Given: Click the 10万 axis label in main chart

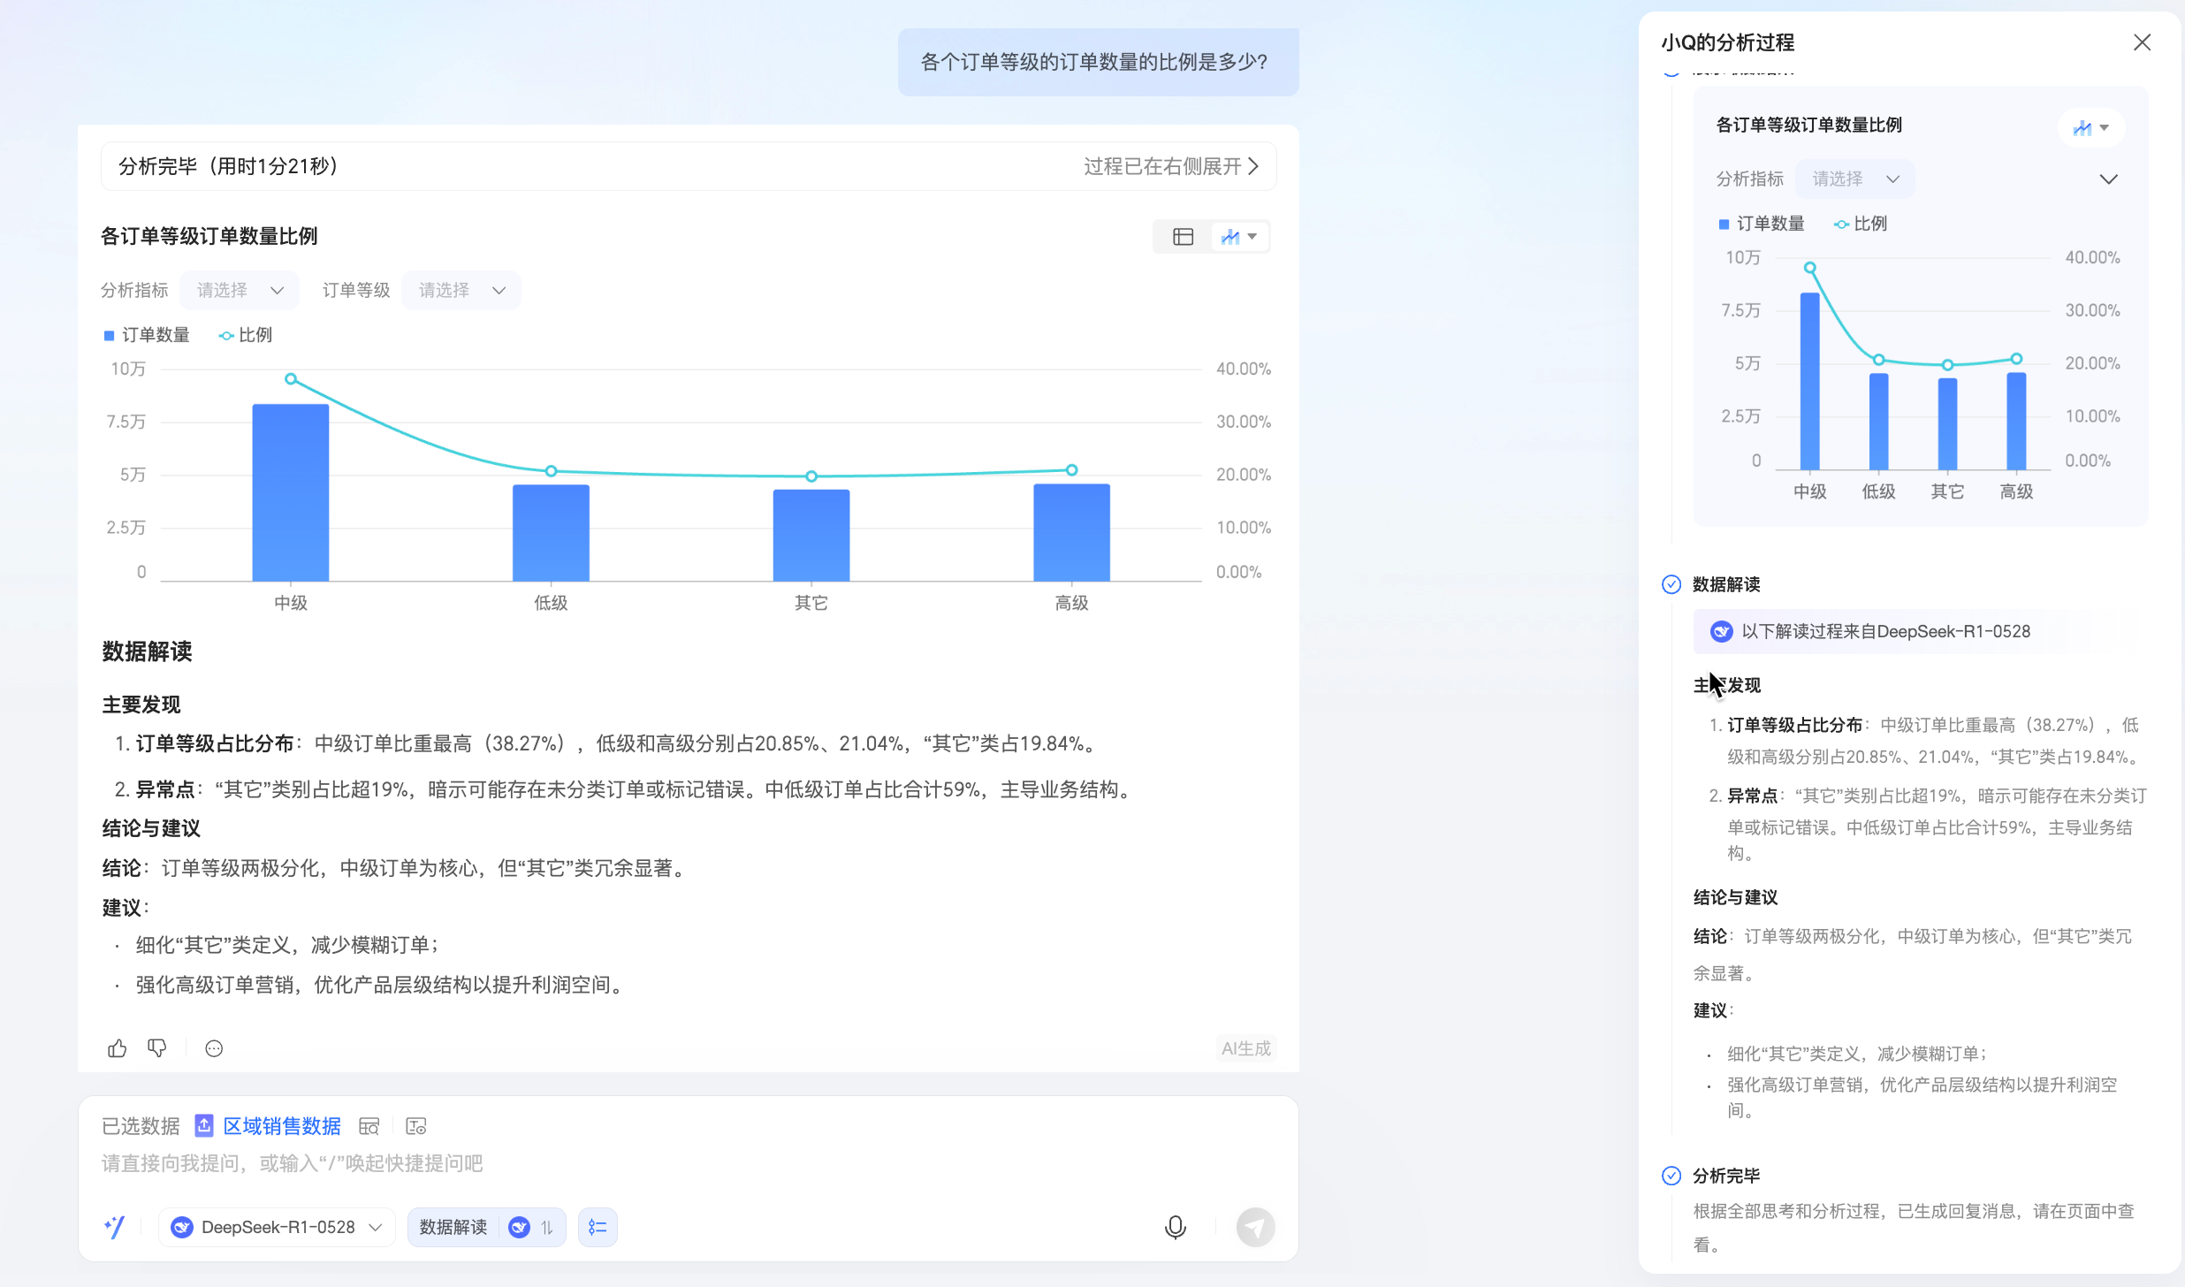Looking at the screenshot, I should click(x=128, y=369).
